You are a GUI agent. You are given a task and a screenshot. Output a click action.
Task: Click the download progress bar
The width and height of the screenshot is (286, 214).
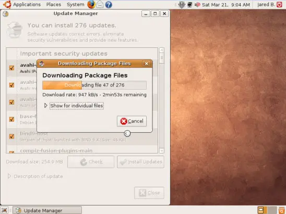pos(94,85)
